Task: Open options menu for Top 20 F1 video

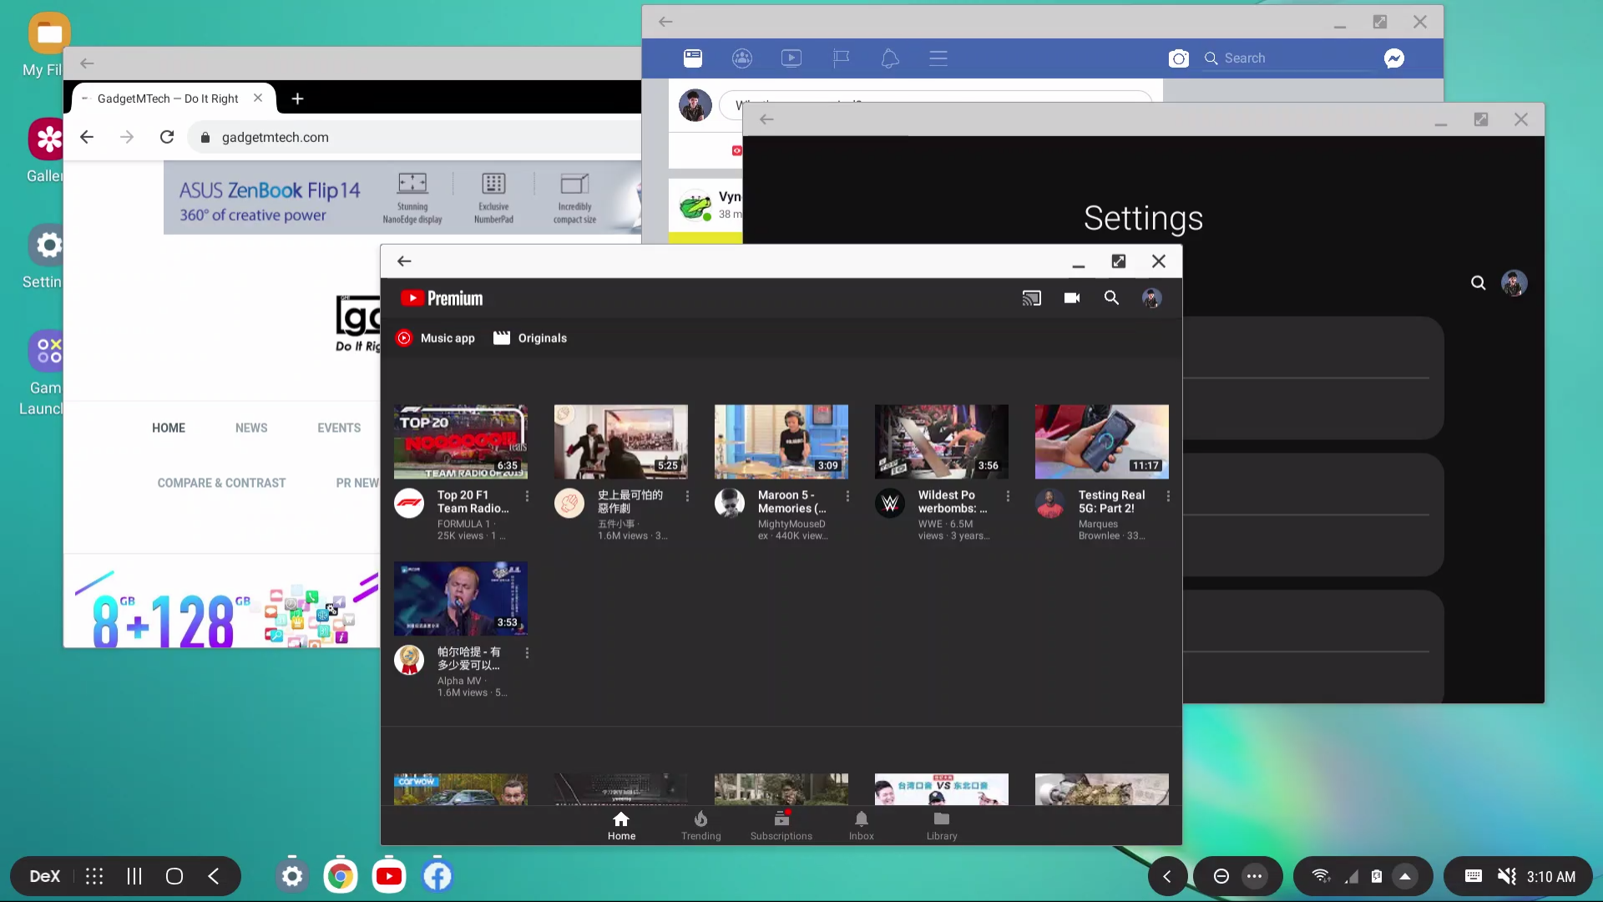Action: point(527,496)
